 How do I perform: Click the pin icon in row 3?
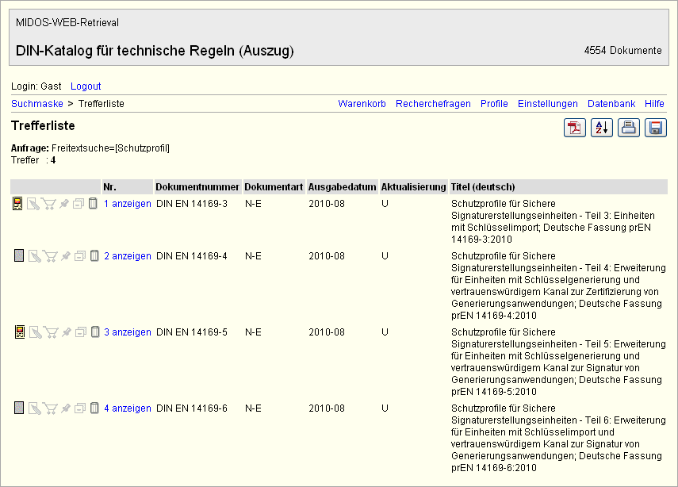[x=65, y=332]
